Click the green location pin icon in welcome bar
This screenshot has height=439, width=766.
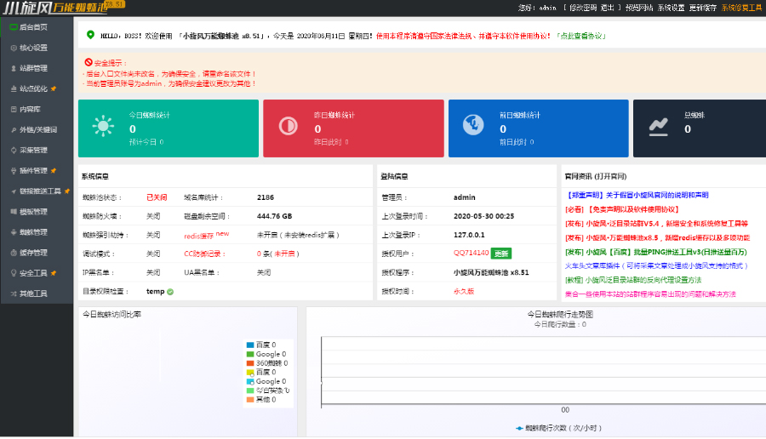click(90, 35)
